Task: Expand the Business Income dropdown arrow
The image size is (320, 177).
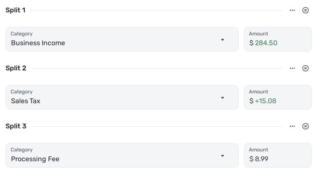Action: 223,40
